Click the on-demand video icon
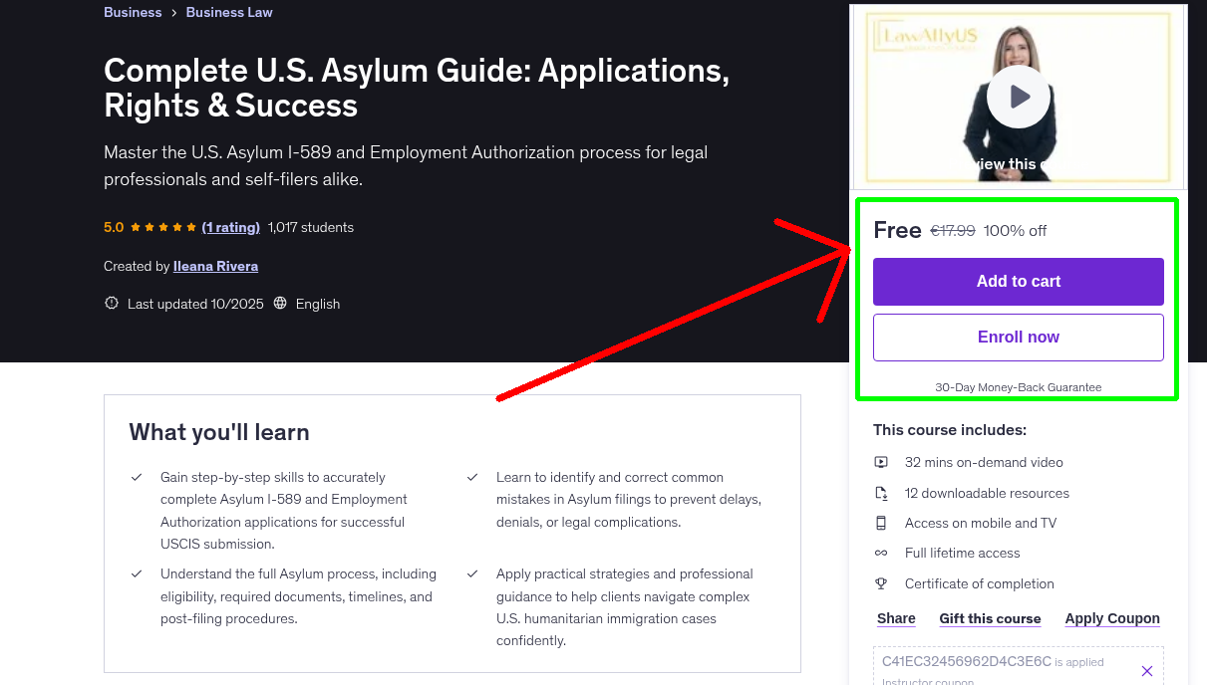The image size is (1207, 685). point(881,461)
